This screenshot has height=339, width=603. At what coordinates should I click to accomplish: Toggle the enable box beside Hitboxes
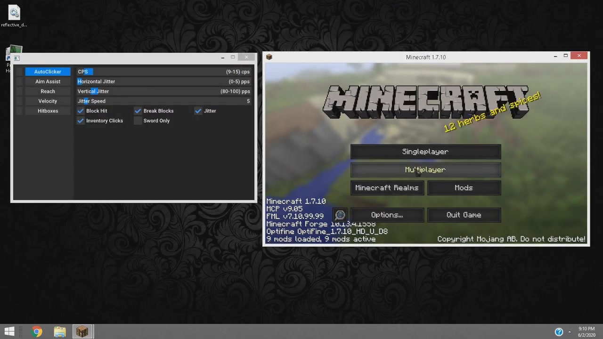click(x=19, y=111)
